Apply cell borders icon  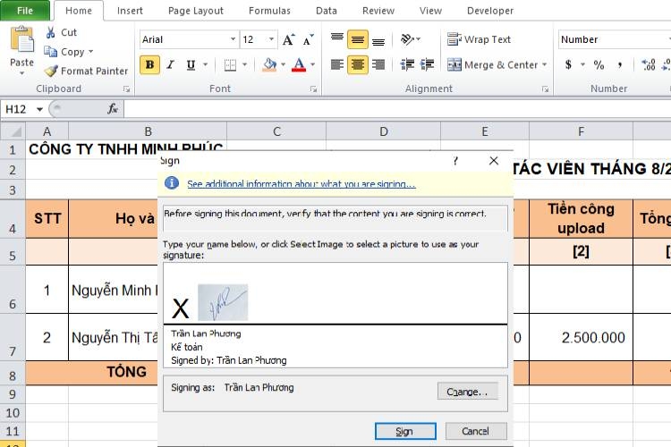230,65
